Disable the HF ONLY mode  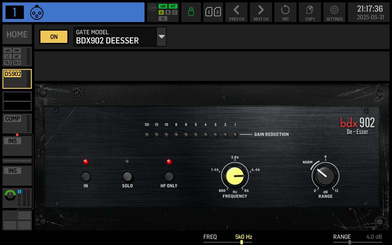click(x=169, y=177)
